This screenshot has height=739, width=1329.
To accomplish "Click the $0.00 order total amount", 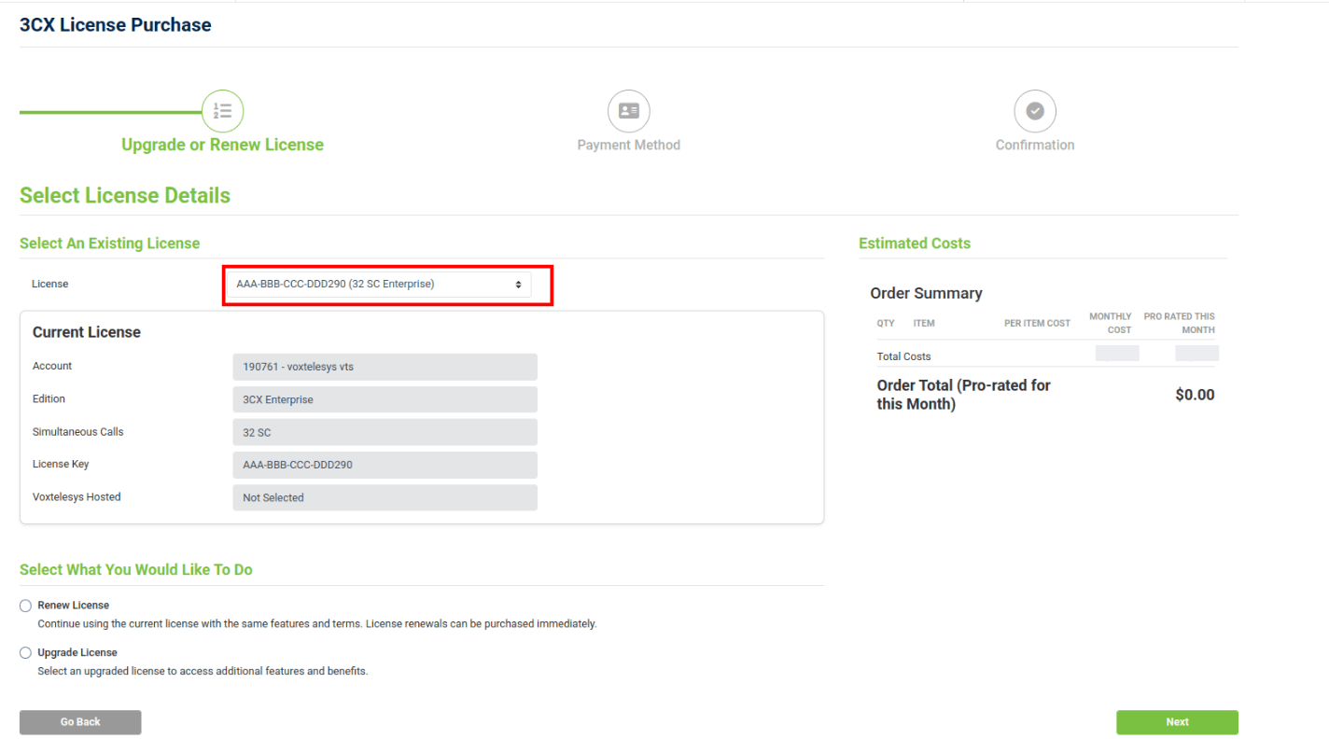I will pos(1195,395).
